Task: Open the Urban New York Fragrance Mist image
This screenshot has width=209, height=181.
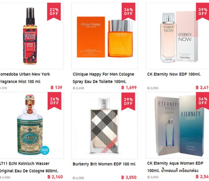Action: [x=30, y=36]
